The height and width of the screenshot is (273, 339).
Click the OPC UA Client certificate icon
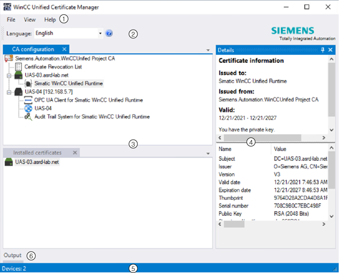click(28, 100)
